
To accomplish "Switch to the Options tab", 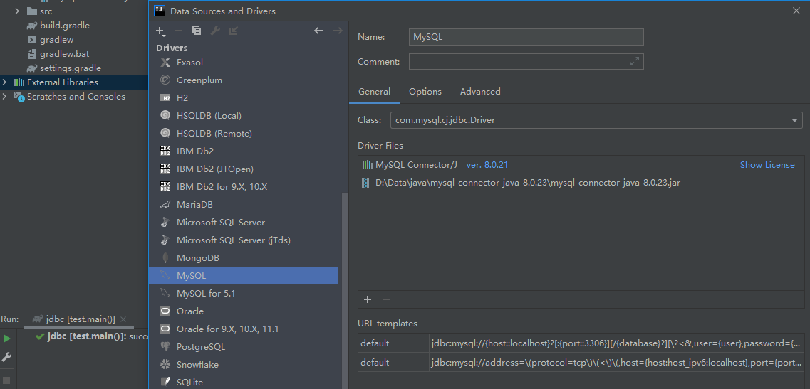I will (425, 92).
